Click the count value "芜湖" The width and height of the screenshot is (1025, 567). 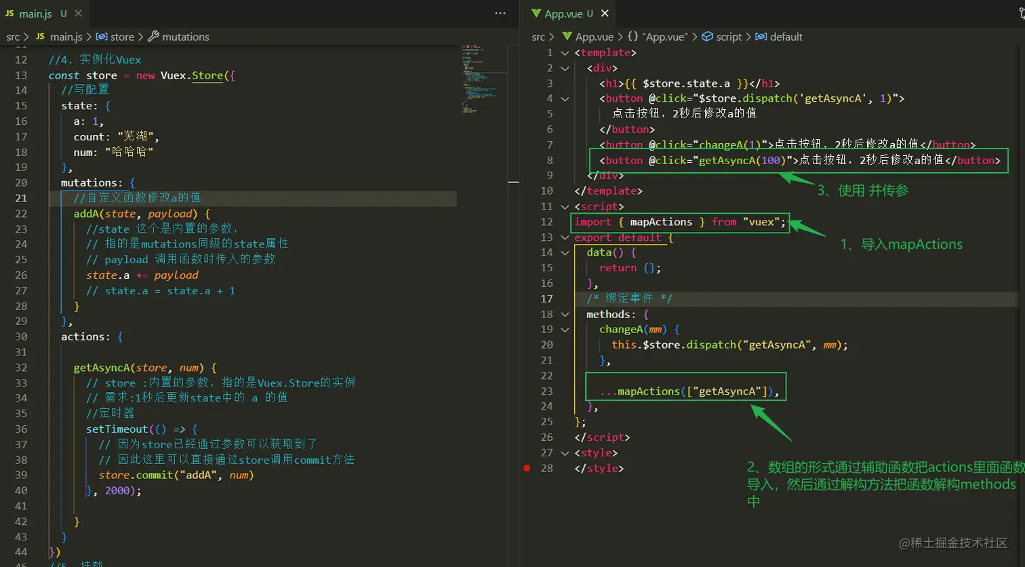coord(136,136)
